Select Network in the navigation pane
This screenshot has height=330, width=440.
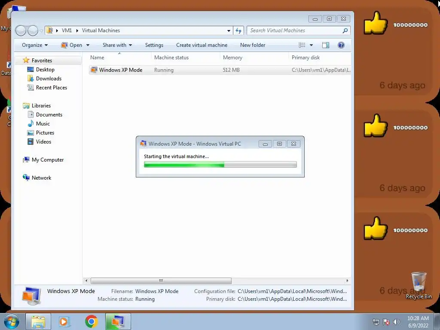click(41, 178)
